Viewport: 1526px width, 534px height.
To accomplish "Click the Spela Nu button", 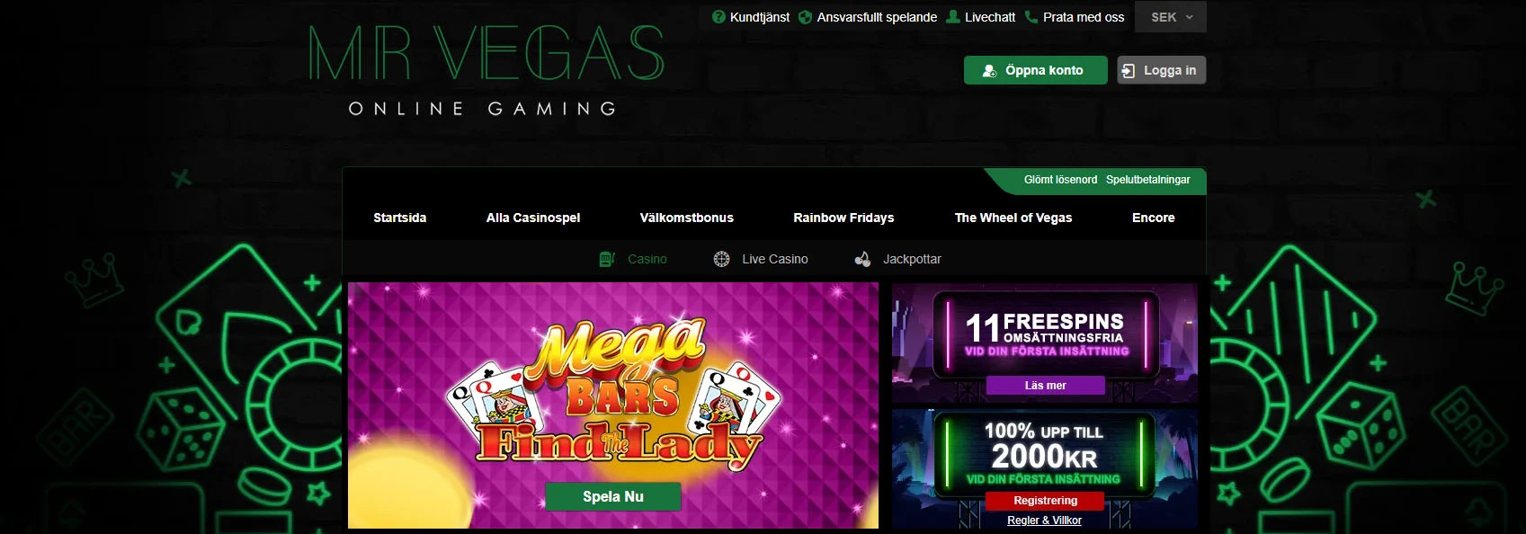I will pos(613,496).
